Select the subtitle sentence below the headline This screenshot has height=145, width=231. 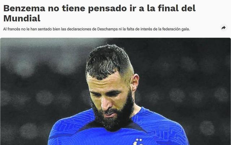pos(96,29)
